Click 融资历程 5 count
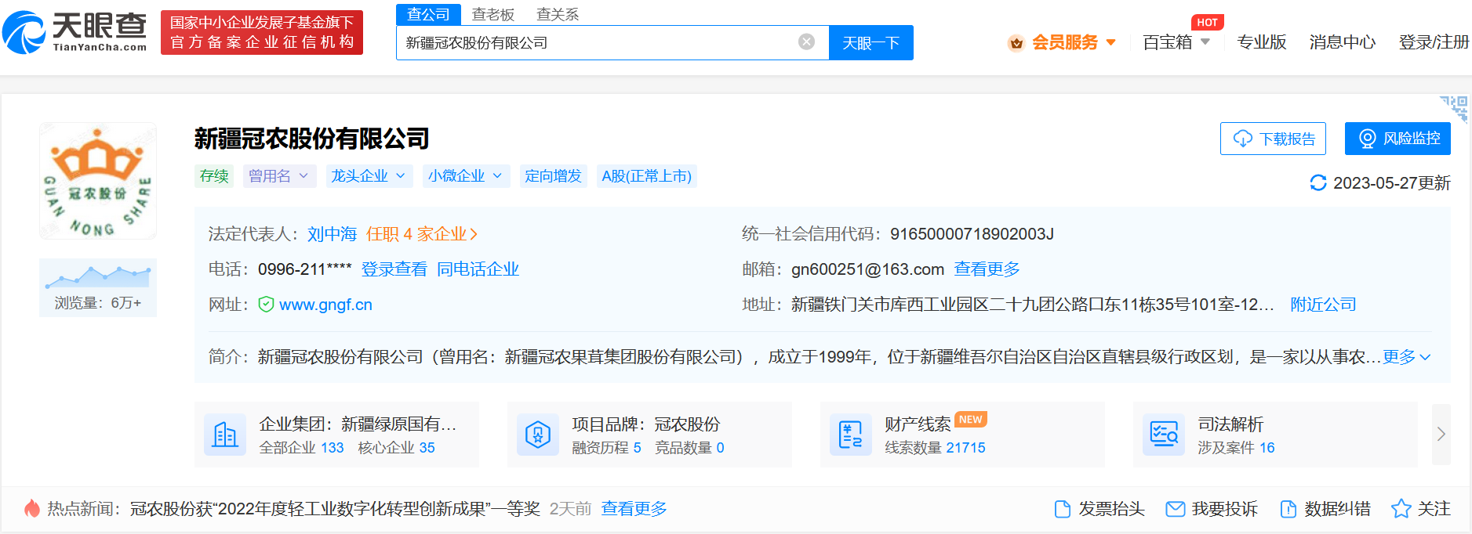The image size is (1472, 534). pos(606,448)
